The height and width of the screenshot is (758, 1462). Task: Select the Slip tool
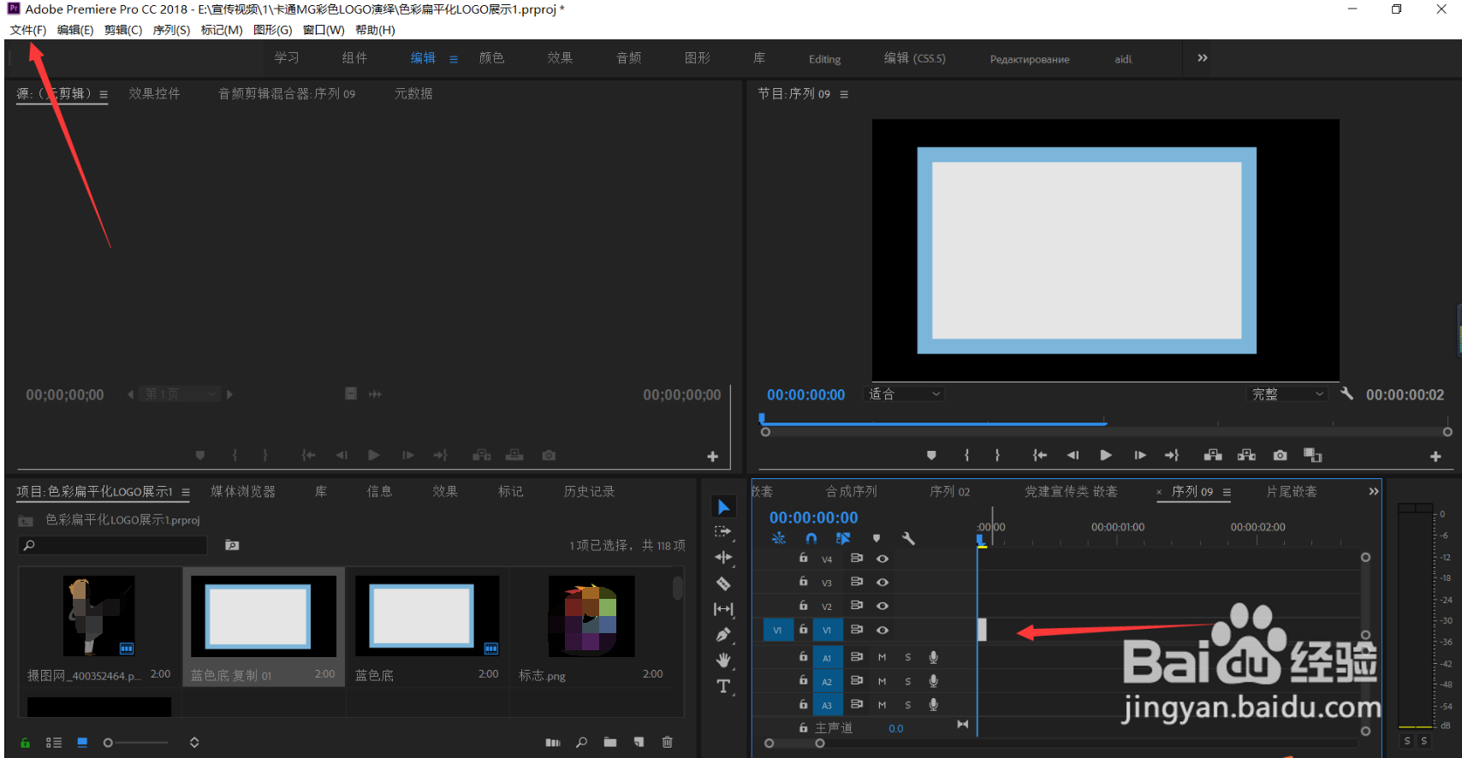click(x=723, y=609)
